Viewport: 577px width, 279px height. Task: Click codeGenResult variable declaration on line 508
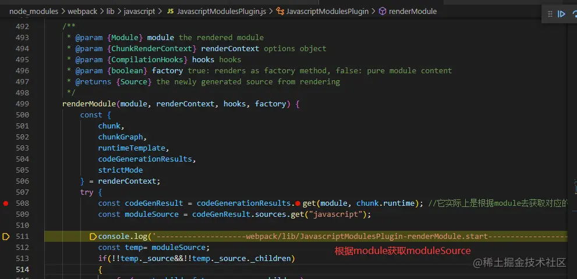tap(154, 203)
